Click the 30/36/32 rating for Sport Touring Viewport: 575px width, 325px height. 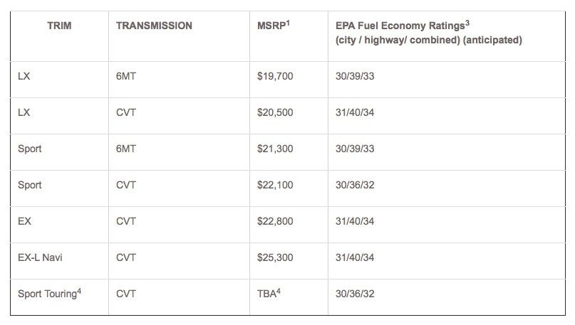[x=355, y=294]
